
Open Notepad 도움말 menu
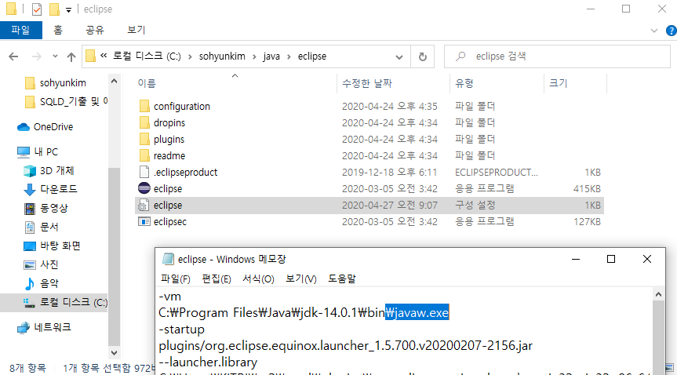(x=342, y=279)
